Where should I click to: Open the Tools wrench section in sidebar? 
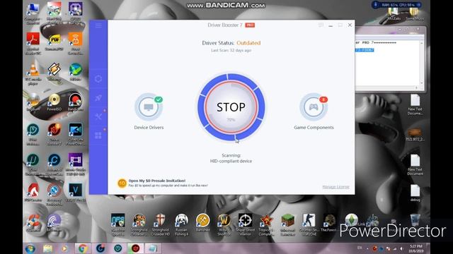pyautogui.click(x=98, y=116)
